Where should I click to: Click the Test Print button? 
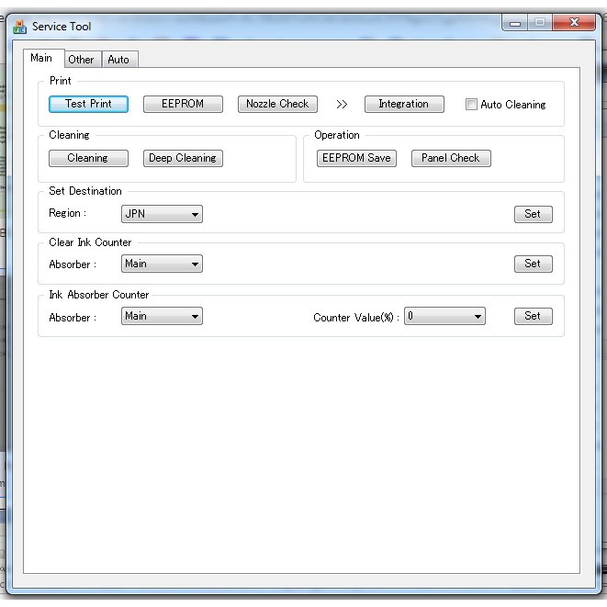coord(88,105)
